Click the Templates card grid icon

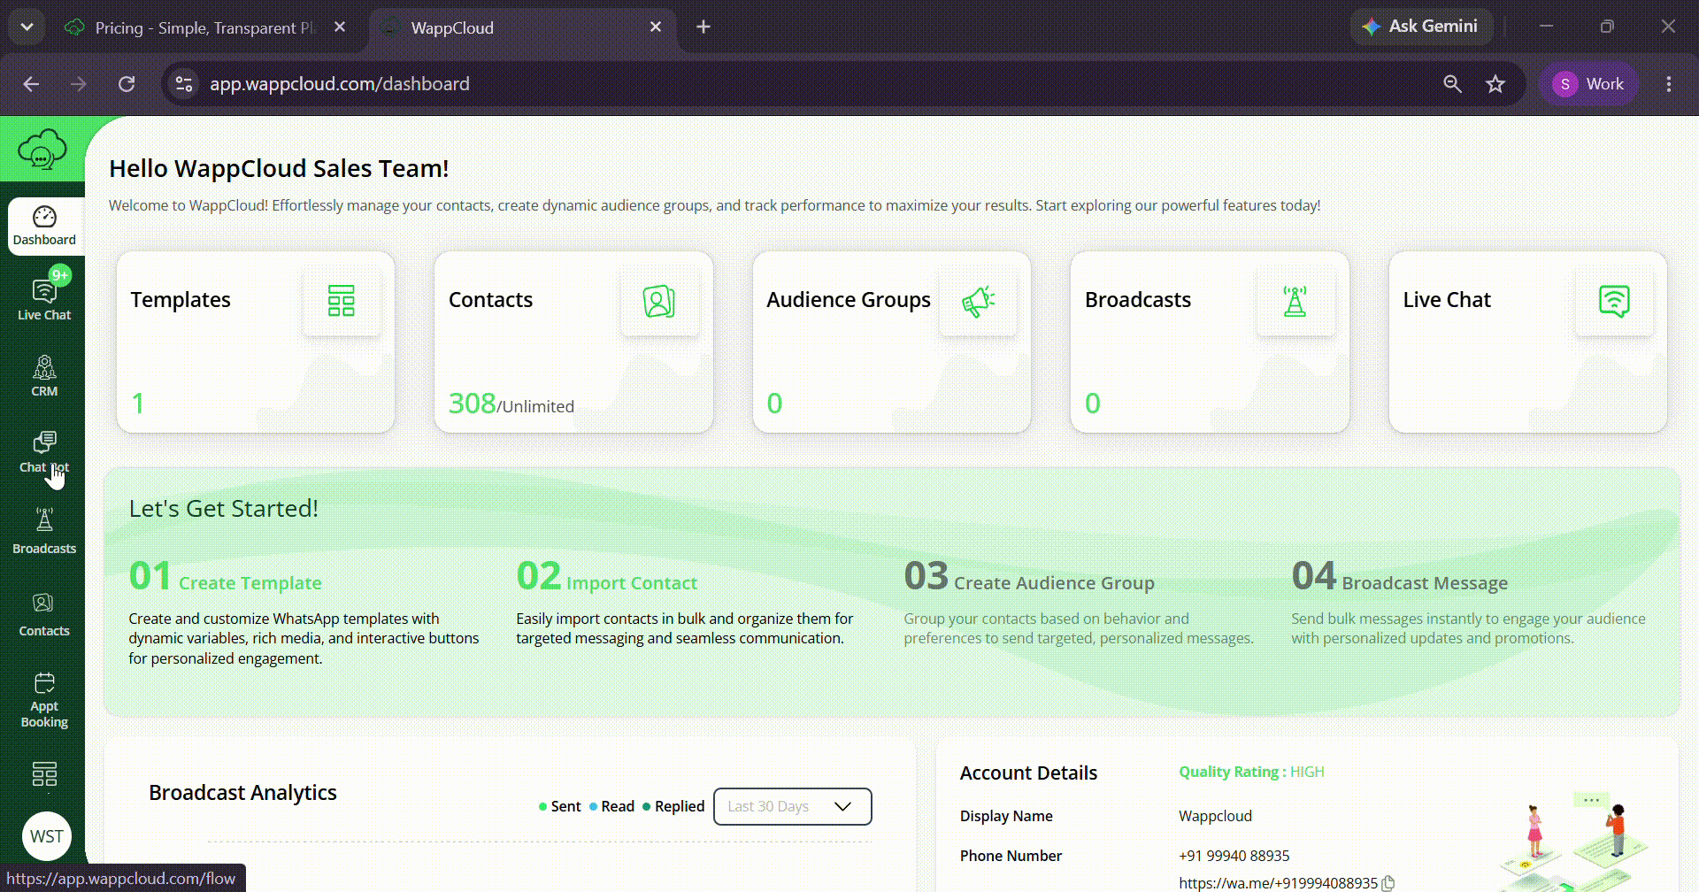(x=342, y=301)
